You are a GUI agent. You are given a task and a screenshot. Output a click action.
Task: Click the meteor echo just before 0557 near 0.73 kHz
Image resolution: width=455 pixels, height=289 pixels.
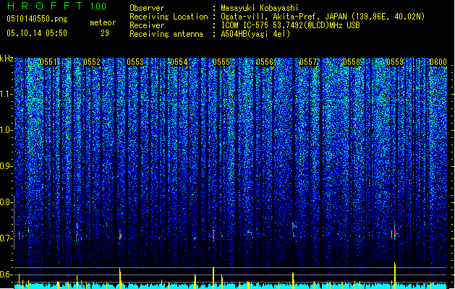pos(294,225)
